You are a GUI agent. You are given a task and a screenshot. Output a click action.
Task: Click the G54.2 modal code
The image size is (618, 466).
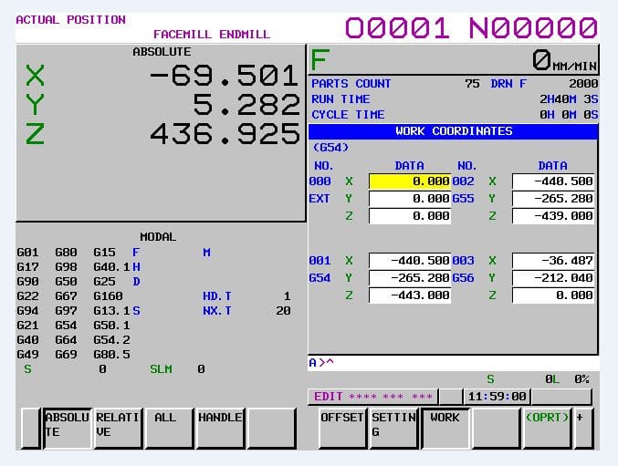[111, 340]
